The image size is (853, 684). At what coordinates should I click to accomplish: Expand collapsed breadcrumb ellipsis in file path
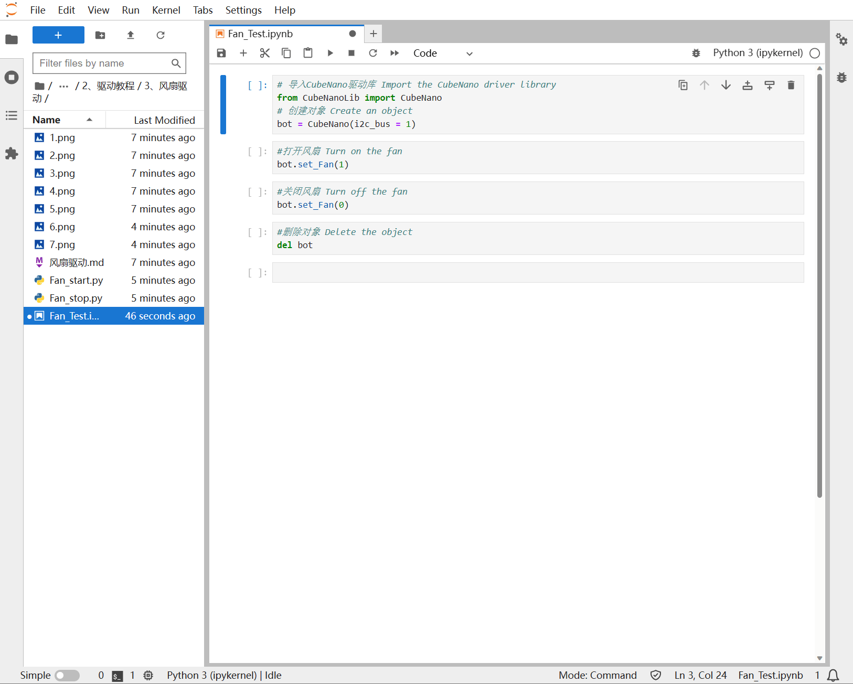click(x=63, y=86)
